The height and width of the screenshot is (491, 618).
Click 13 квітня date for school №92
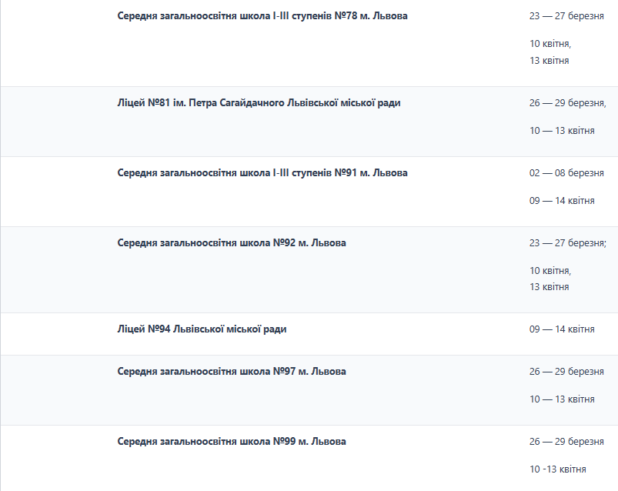[549, 287]
